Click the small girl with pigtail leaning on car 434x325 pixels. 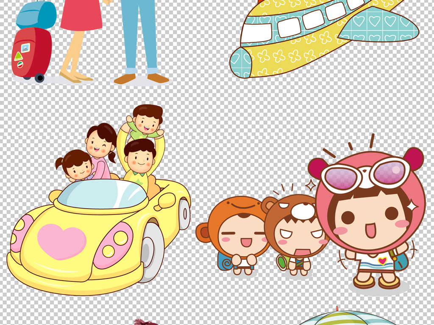point(79,165)
